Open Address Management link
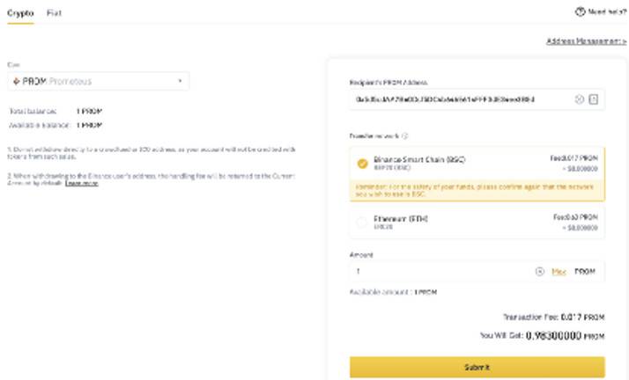Image resolution: width=629 pixels, height=380 pixels. [x=586, y=41]
